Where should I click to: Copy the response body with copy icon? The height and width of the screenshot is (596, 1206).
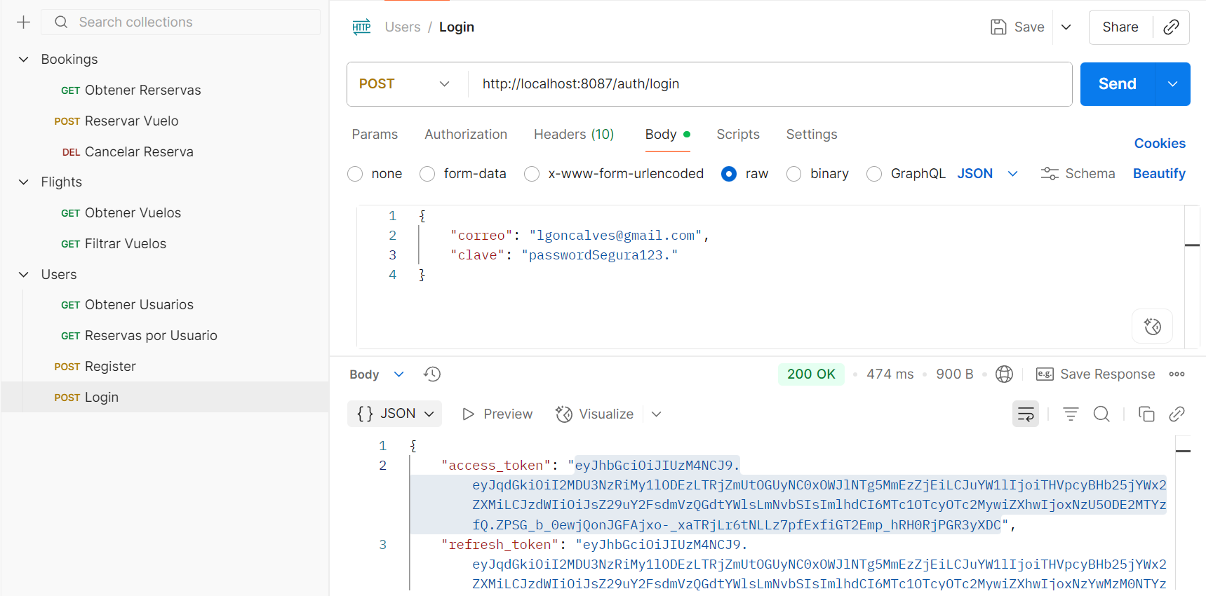coord(1146,414)
